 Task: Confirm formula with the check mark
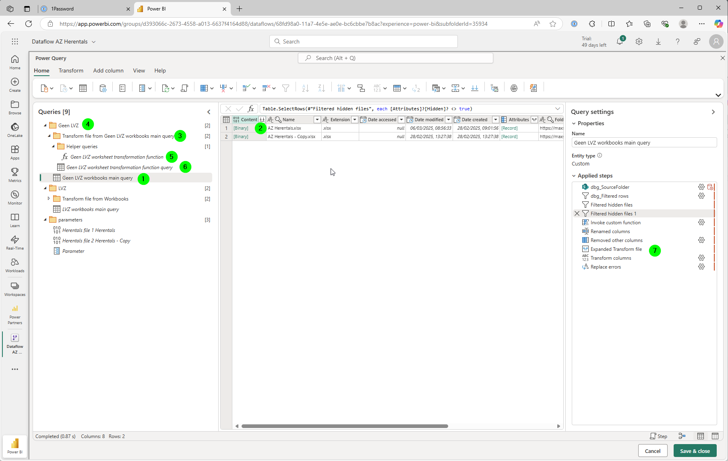(x=240, y=109)
